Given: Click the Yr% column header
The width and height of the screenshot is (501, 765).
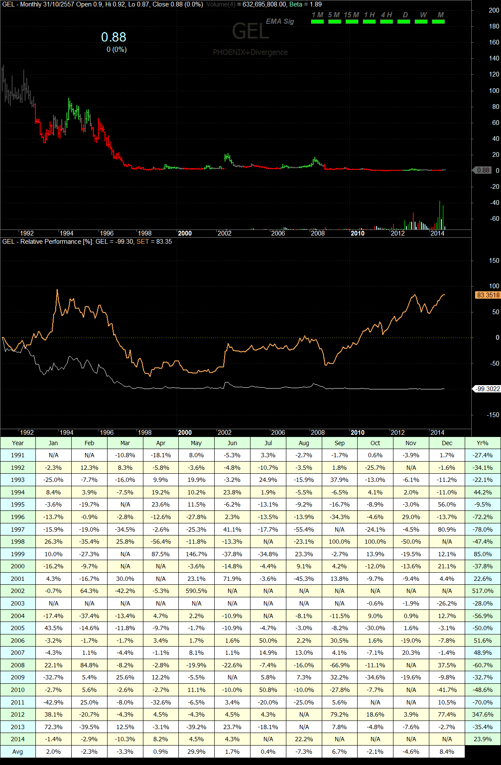Looking at the screenshot, I should click(x=483, y=443).
